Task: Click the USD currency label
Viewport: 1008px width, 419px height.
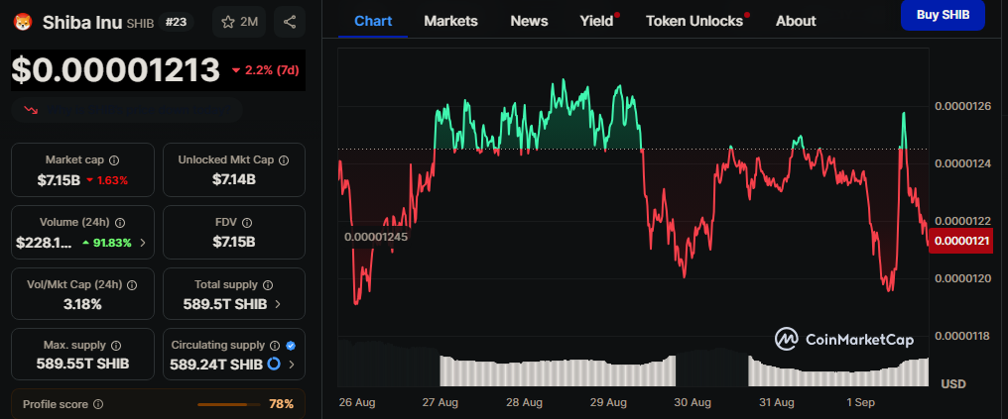Action: tap(953, 383)
